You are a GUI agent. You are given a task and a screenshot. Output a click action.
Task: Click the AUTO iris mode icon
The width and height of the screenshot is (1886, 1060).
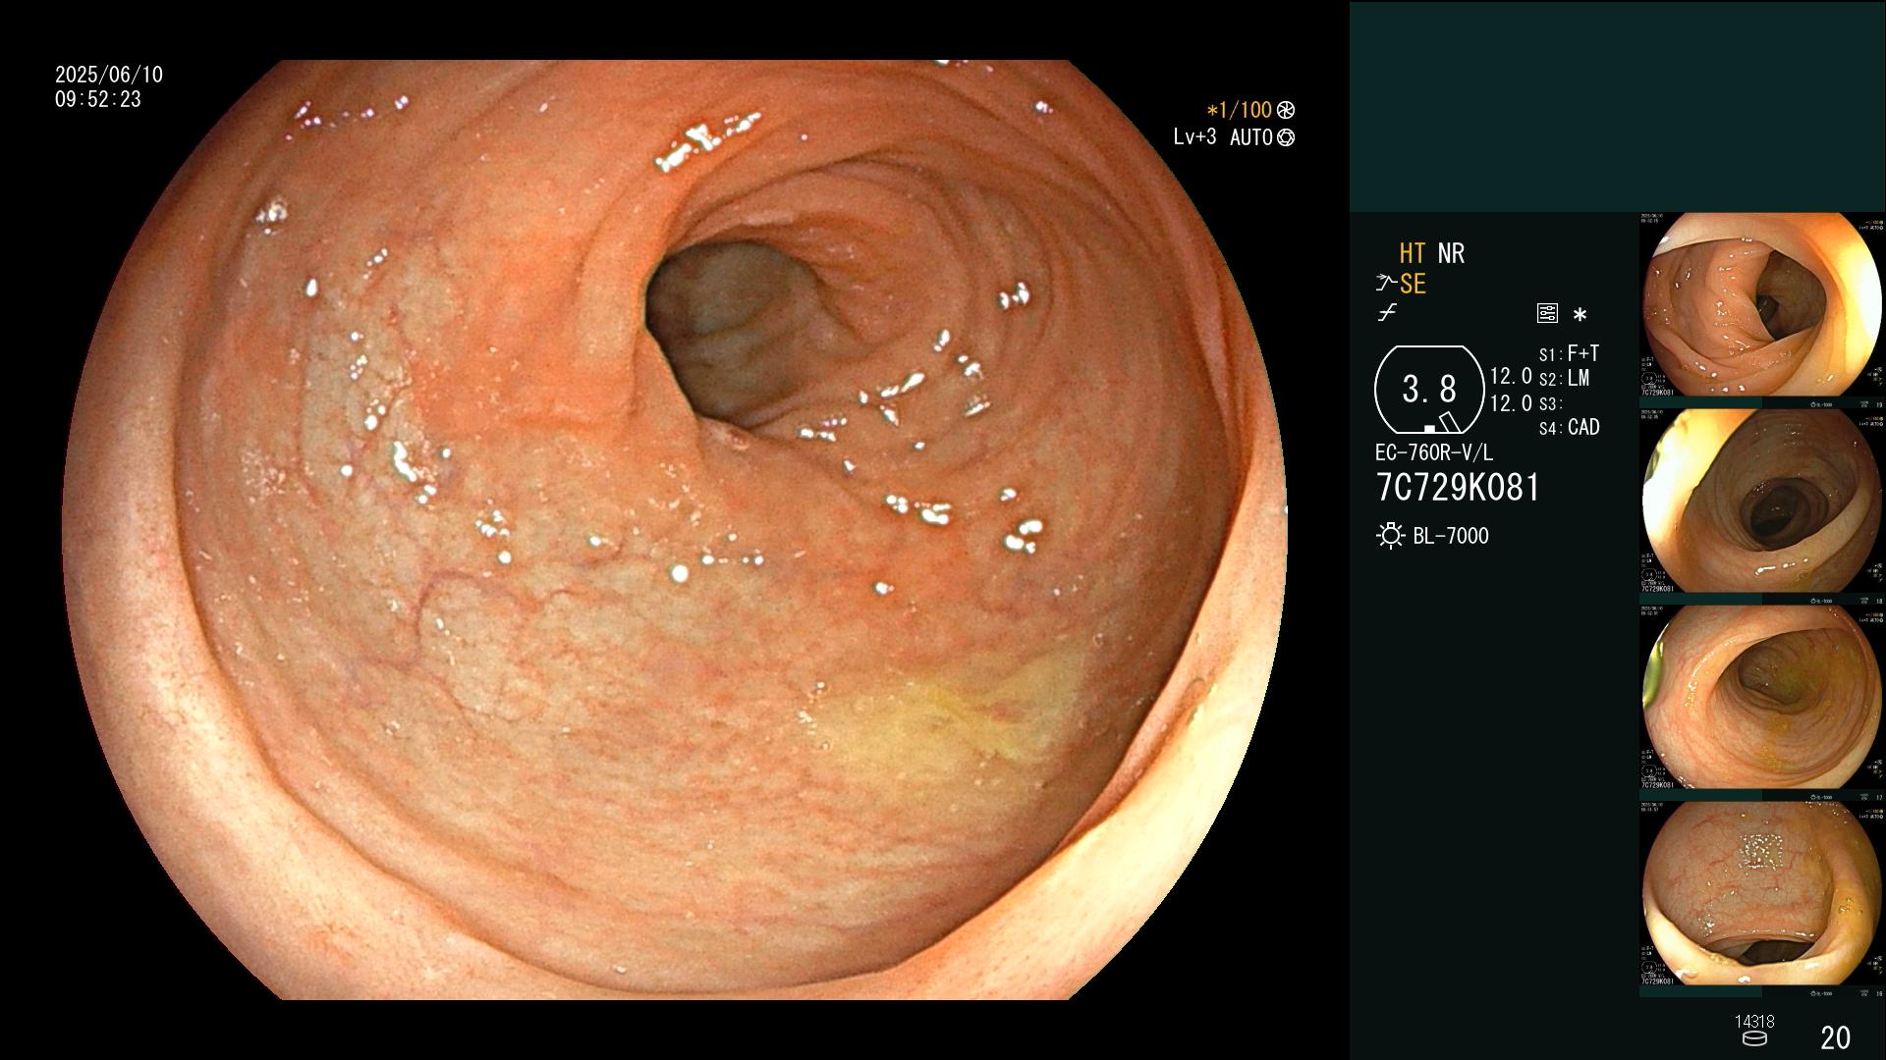tap(1286, 138)
